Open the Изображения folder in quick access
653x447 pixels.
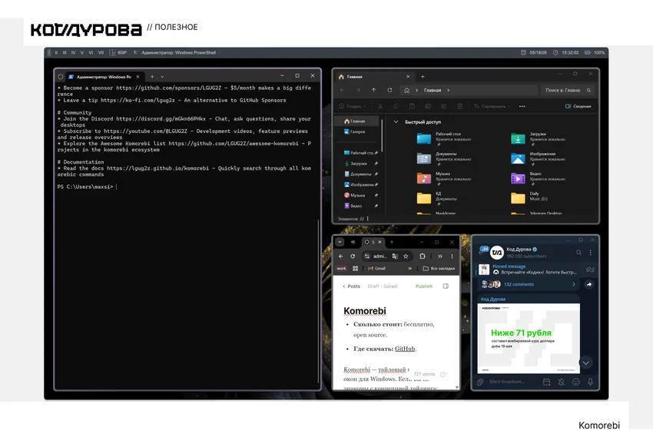pyautogui.click(x=538, y=158)
